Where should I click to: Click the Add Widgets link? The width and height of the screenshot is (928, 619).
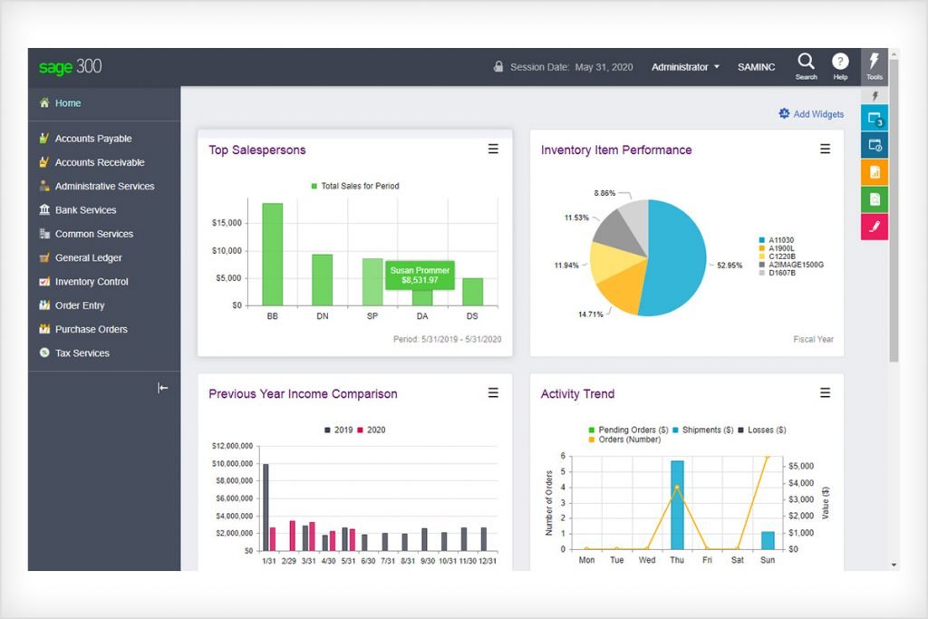click(x=811, y=114)
